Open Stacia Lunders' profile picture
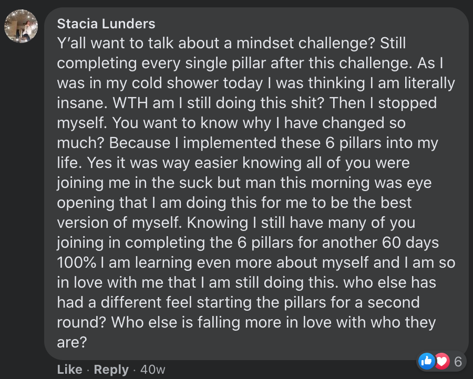This screenshot has width=473, height=379. click(21, 26)
